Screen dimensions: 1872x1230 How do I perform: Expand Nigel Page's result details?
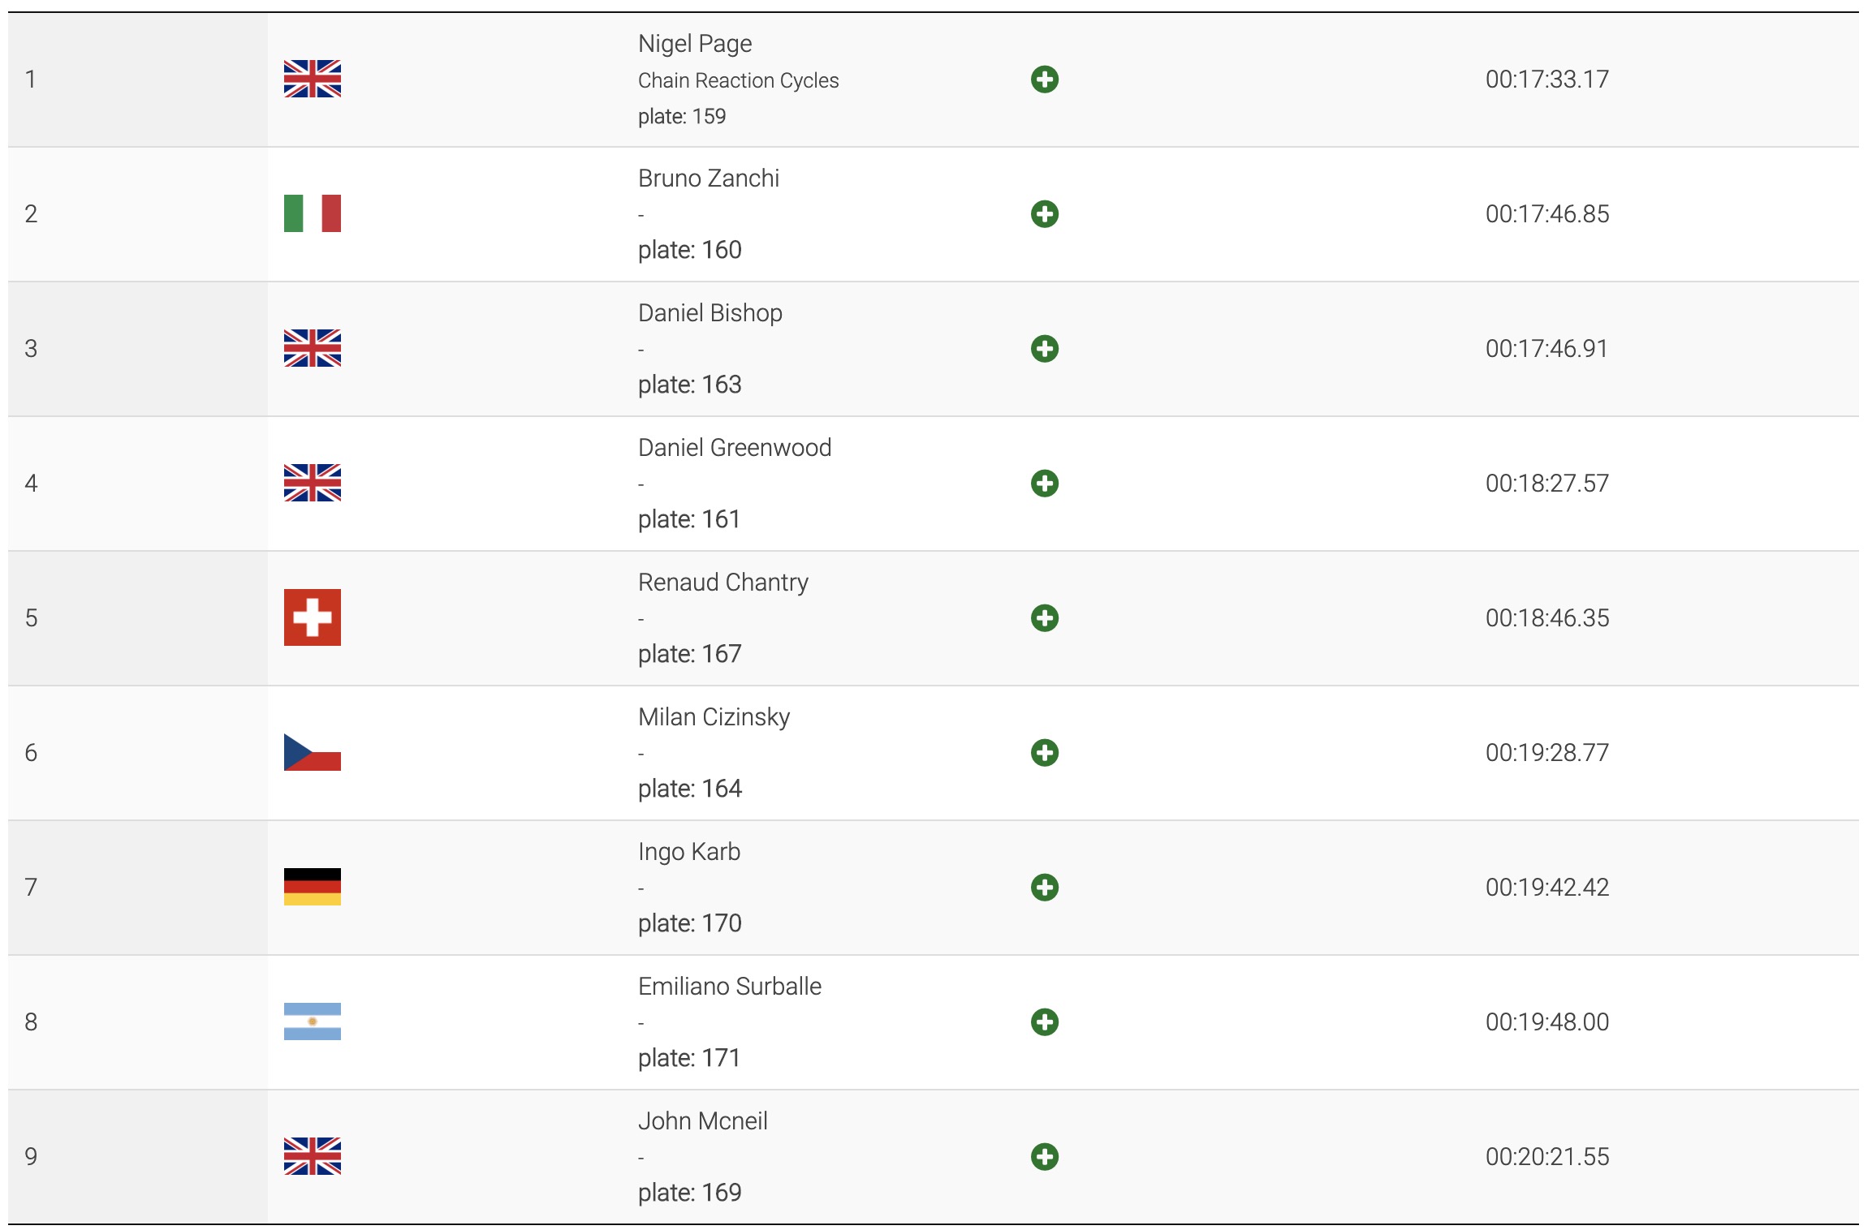[1044, 80]
